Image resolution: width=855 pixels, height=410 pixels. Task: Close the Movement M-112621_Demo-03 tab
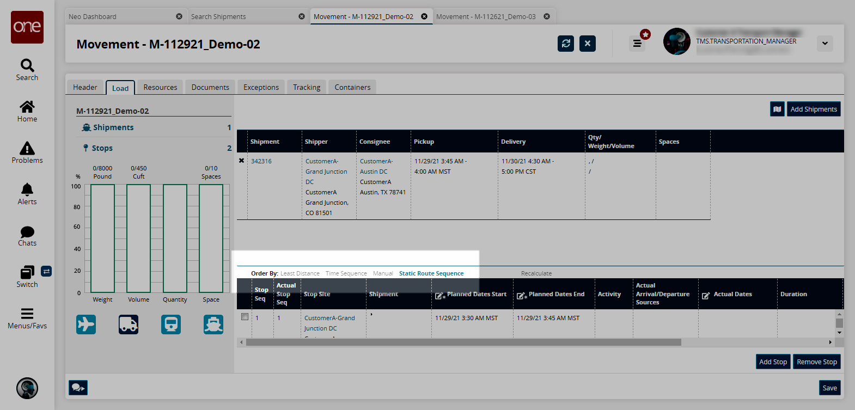point(547,16)
